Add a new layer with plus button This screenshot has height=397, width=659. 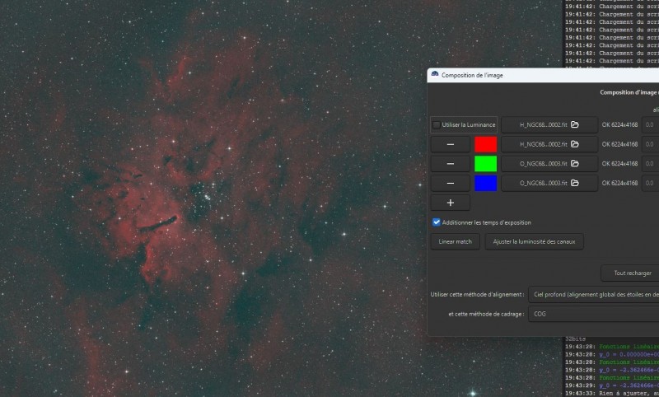[450, 203]
